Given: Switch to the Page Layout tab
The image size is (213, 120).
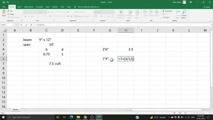Looking at the screenshot, I should tap(29, 7).
